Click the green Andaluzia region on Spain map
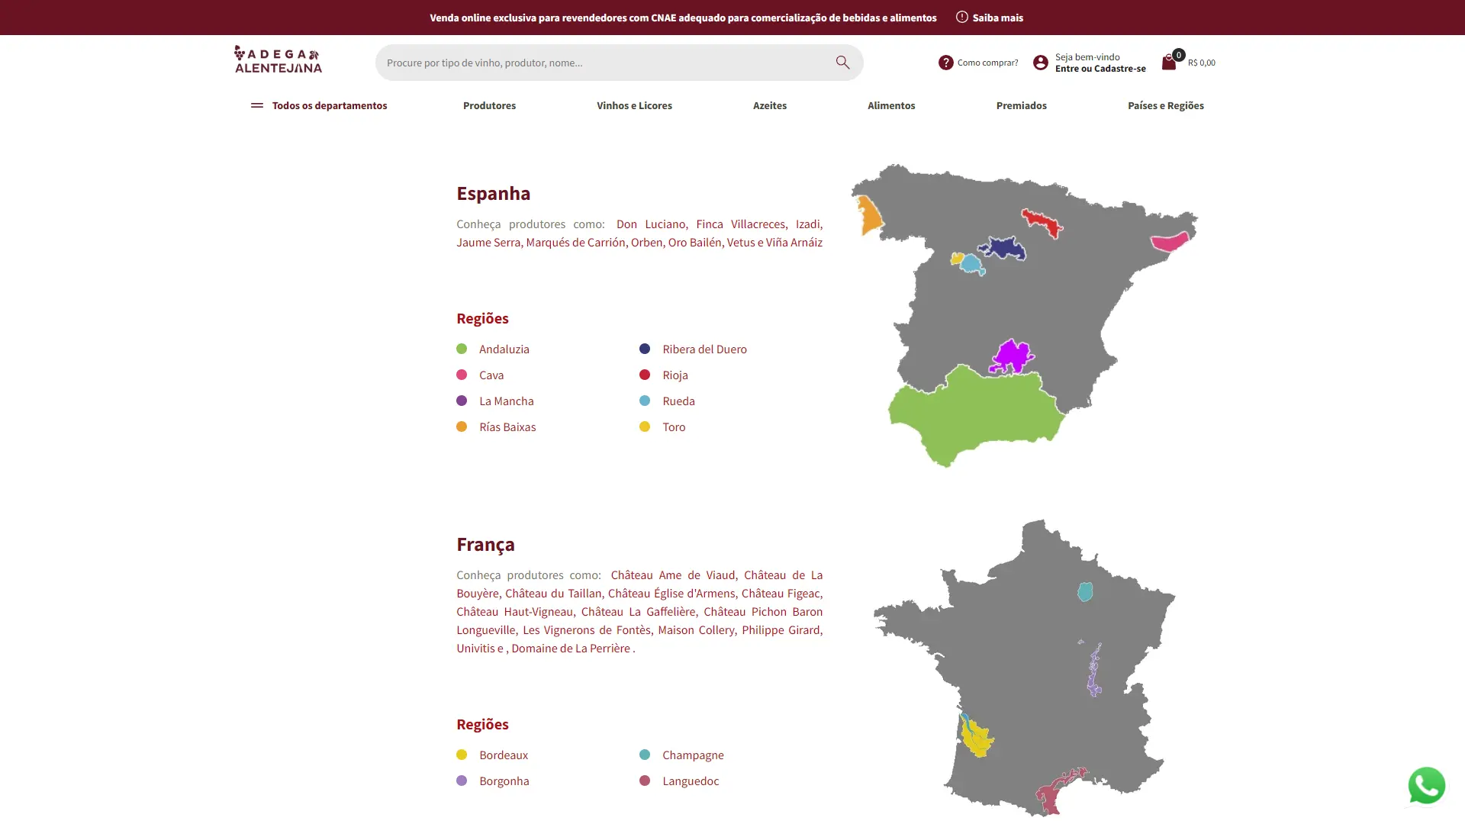The image size is (1465, 824). pos(977,416)
